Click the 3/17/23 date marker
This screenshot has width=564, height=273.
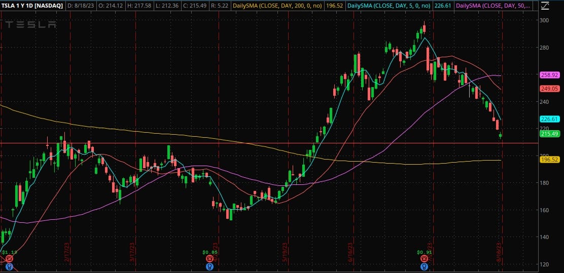click(x=132, y=253)
